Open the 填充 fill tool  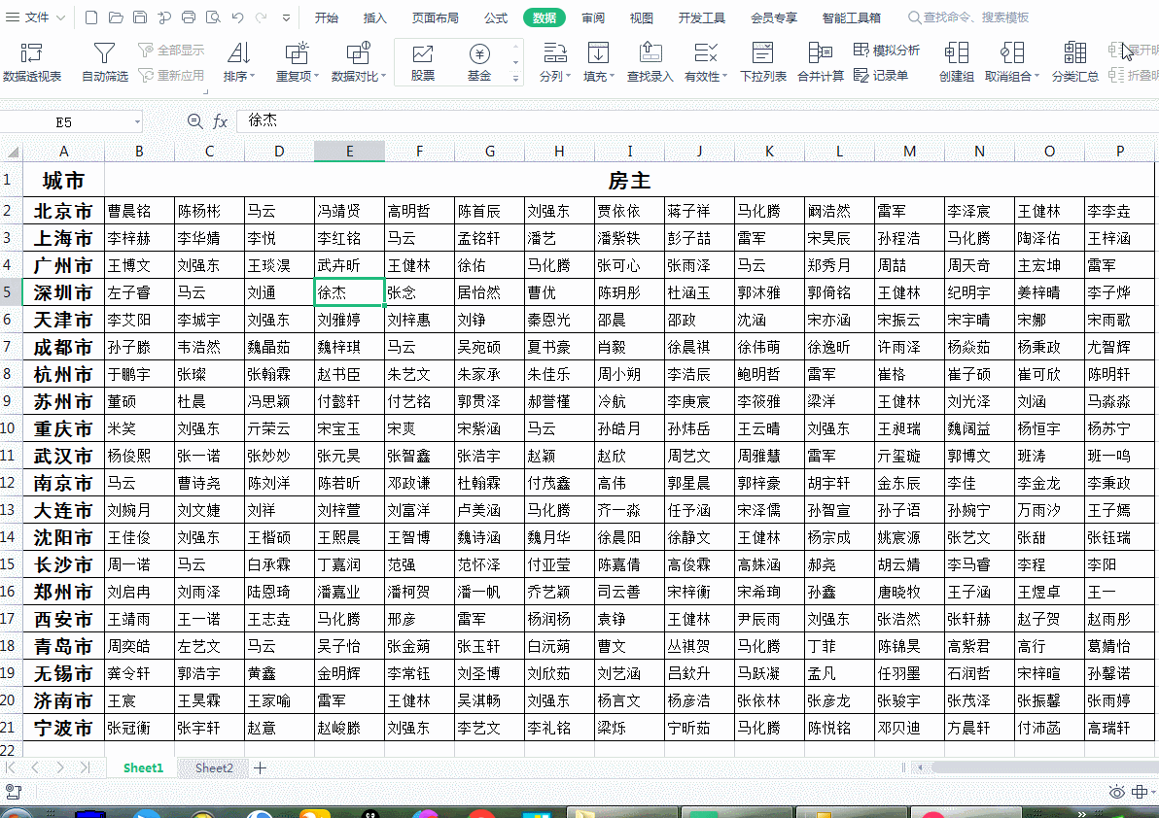pos(598,62)
